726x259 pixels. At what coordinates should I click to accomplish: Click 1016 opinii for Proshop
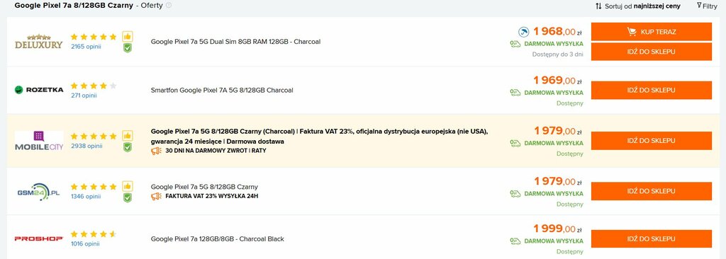85,244
